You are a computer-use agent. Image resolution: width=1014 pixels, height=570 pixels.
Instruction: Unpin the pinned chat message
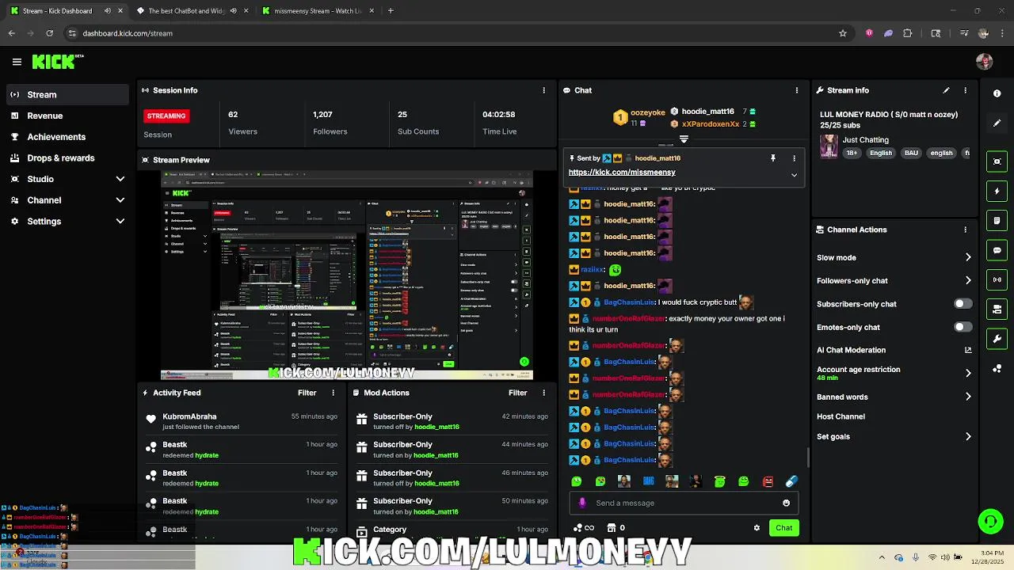[772, 158]
